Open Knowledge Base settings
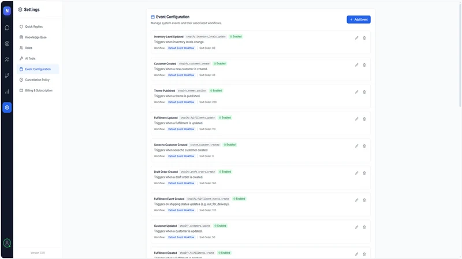Screen dimensions: 462x259 pos(38,37)
